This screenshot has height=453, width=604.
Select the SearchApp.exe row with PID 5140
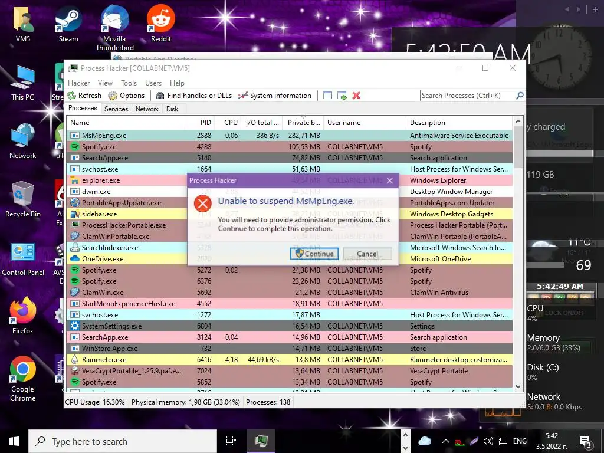tap(290, 157)
